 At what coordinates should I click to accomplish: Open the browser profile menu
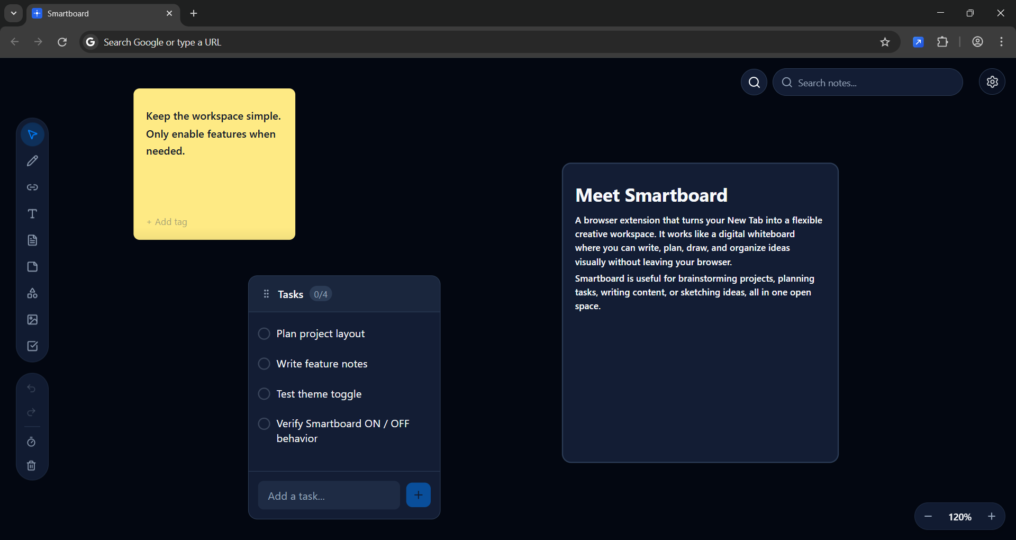point(977,42)
